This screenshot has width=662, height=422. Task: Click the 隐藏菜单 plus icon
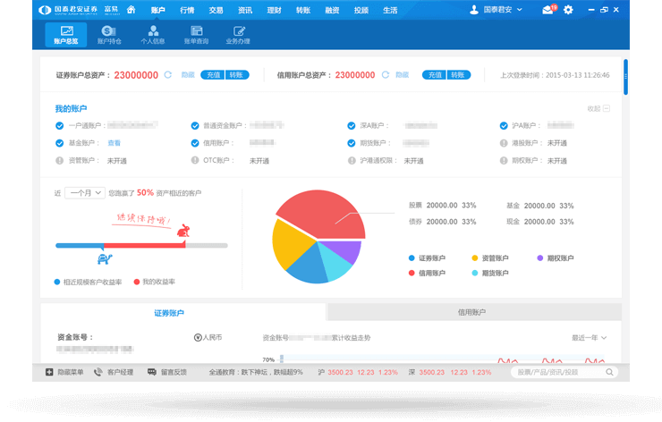point(49,372)
